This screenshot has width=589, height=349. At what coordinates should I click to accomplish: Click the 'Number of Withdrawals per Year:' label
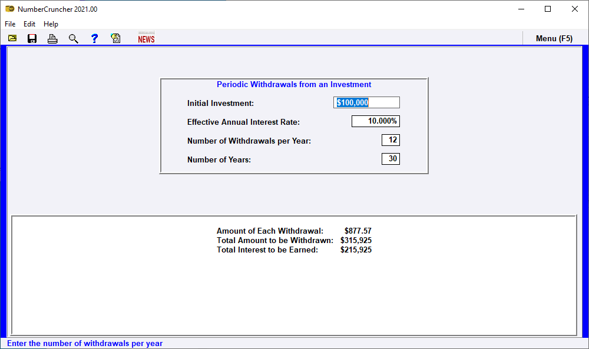[249, 141]
